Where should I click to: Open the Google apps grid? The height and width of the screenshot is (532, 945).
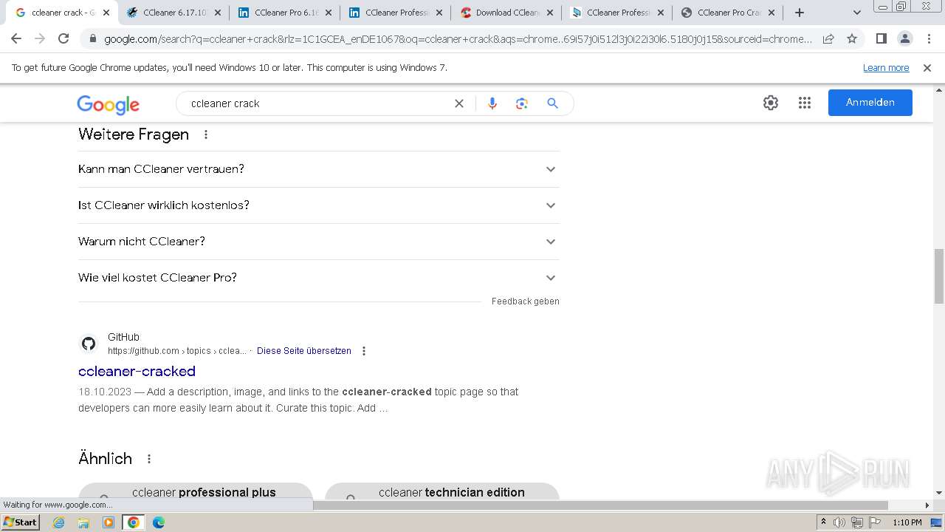point(805,103)
